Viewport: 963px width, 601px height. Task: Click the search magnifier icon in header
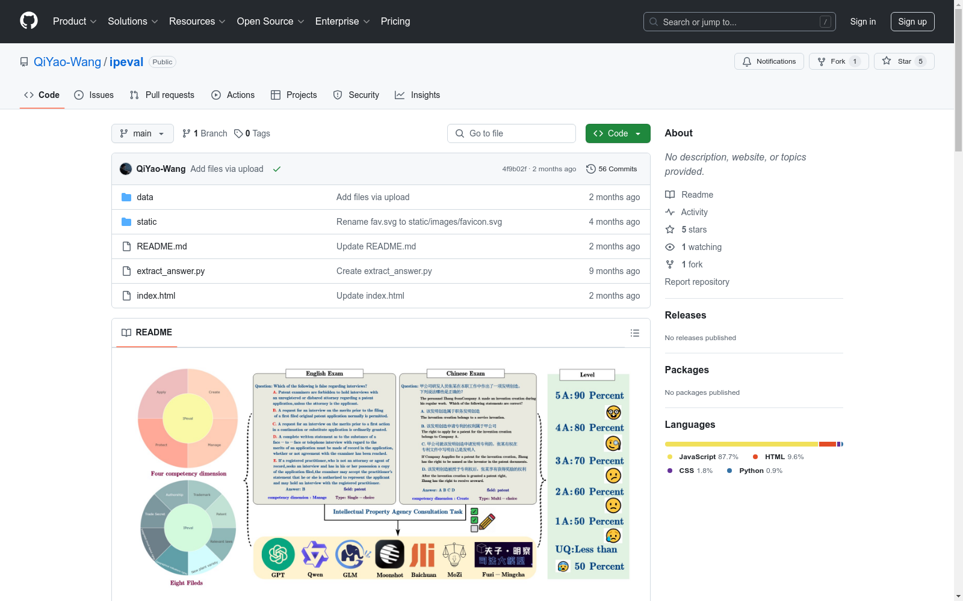(x=654, y=22)
